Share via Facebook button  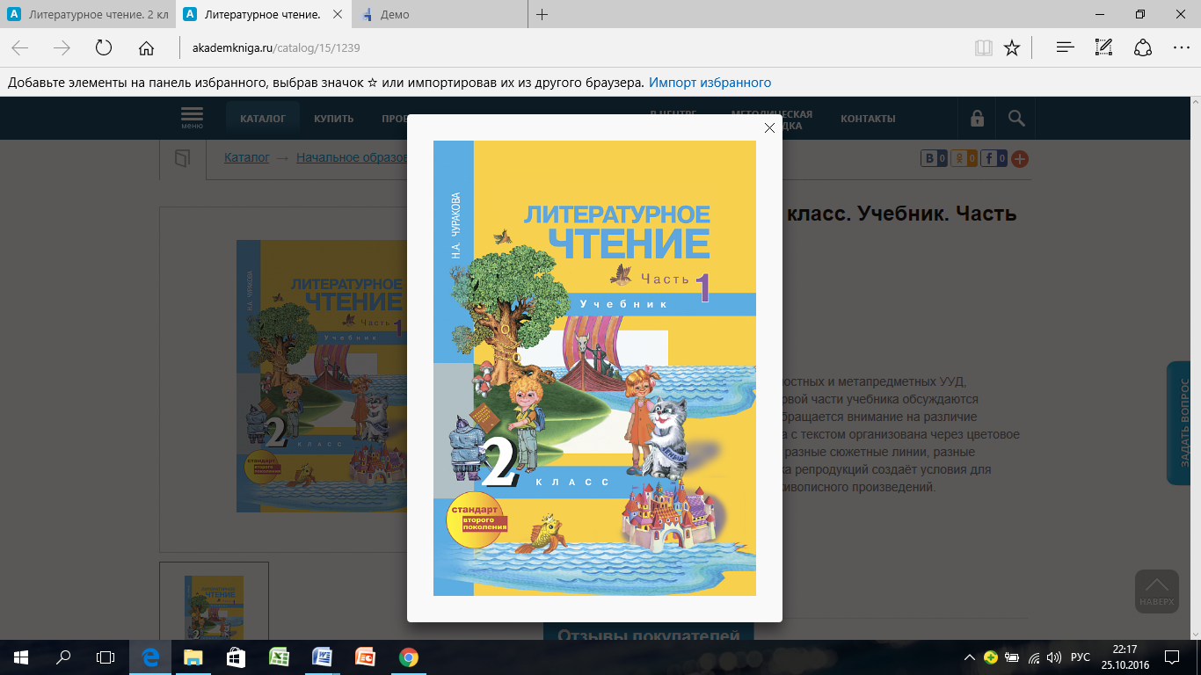point(994,159)
